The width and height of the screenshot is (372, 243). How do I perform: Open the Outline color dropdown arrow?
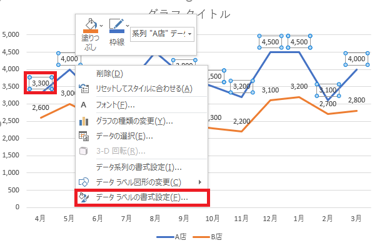[128, 26]
